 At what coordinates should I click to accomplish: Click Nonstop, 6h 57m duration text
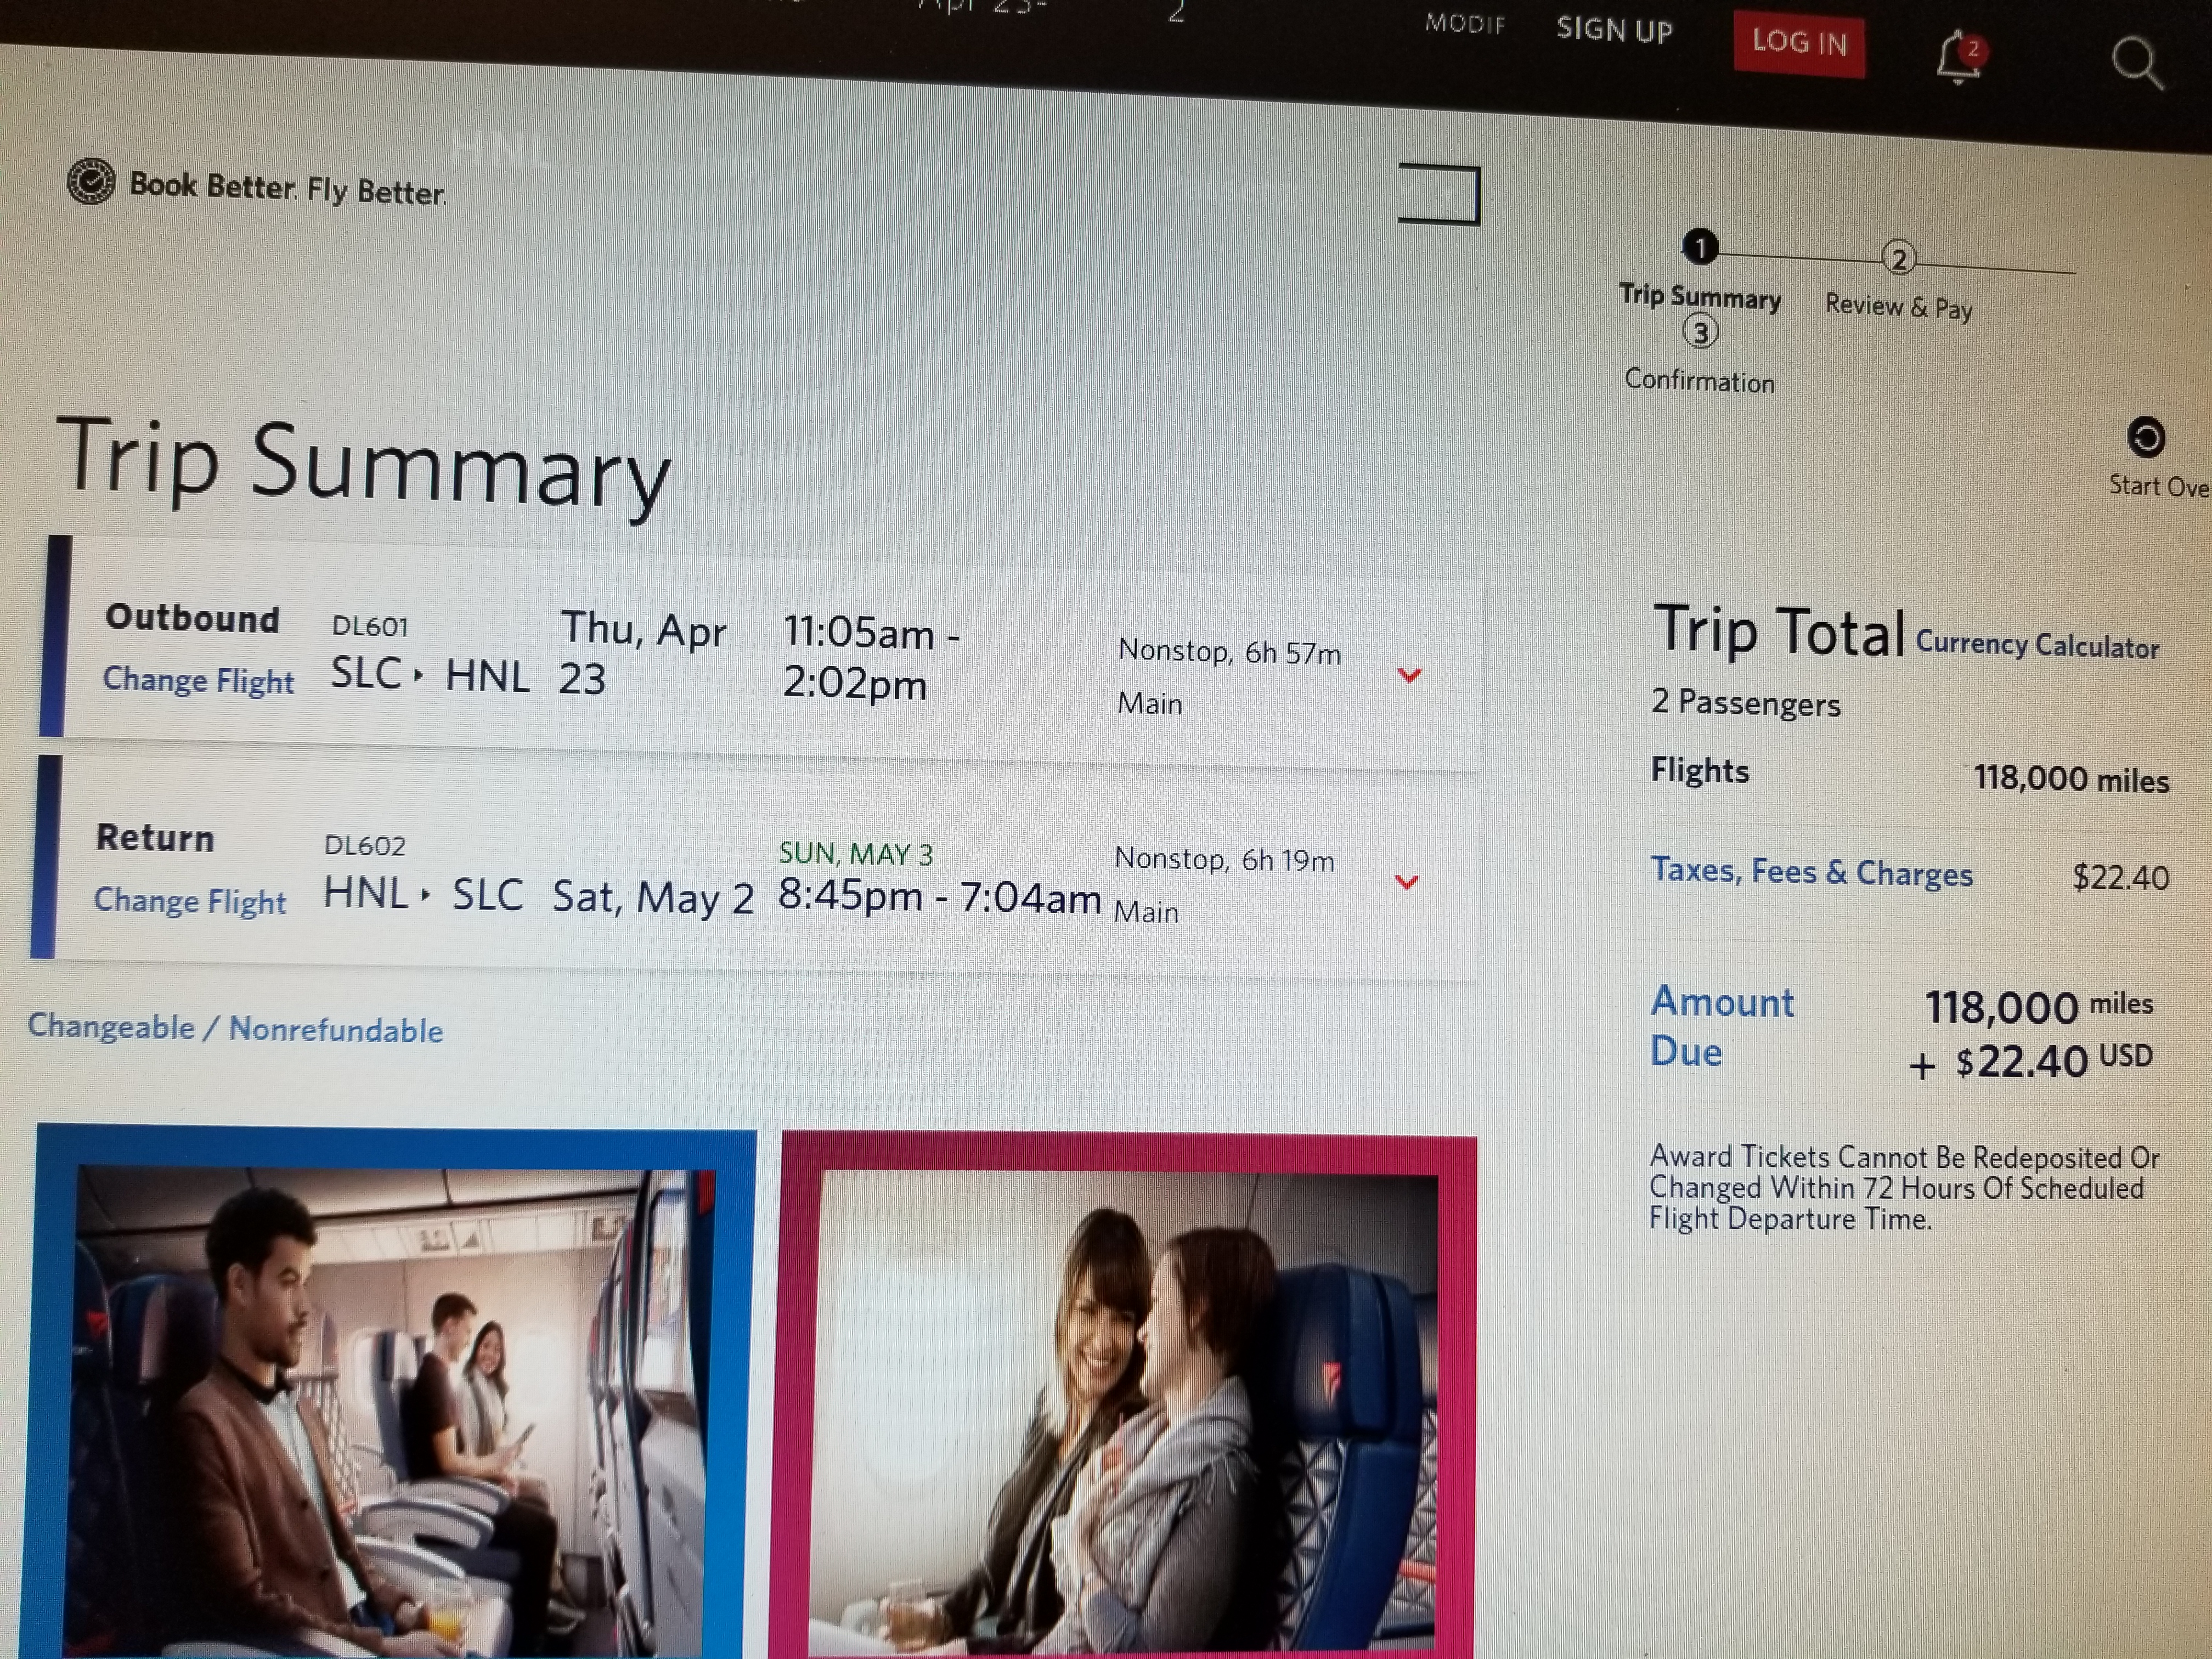[1229, 652]
